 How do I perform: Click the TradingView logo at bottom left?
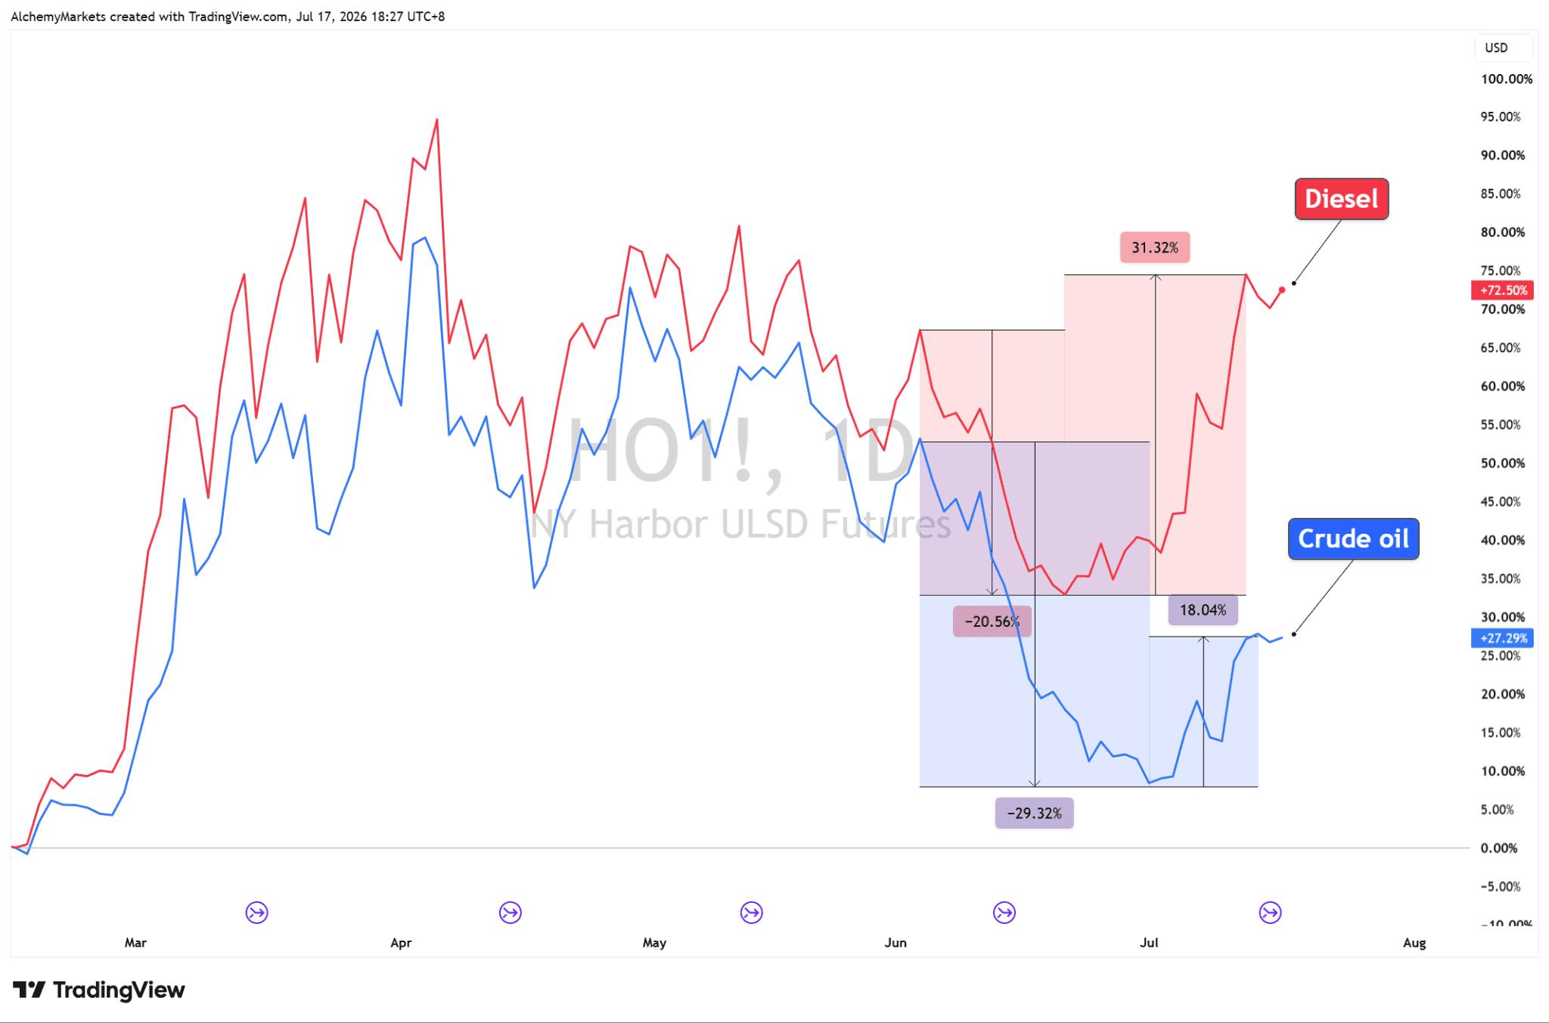98,990
